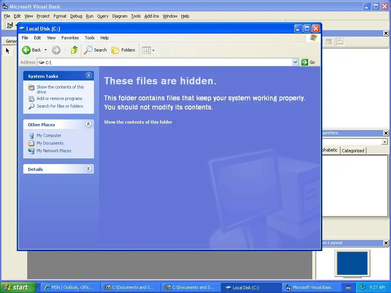Open the Visual Basic Project menu
Viewport: 391px width, 293px height.
tap(43, 16)
